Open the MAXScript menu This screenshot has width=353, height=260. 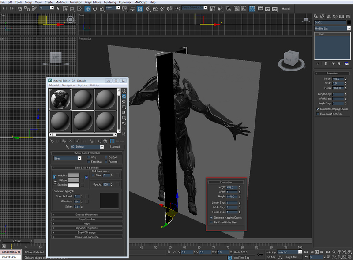click(141, 2)
